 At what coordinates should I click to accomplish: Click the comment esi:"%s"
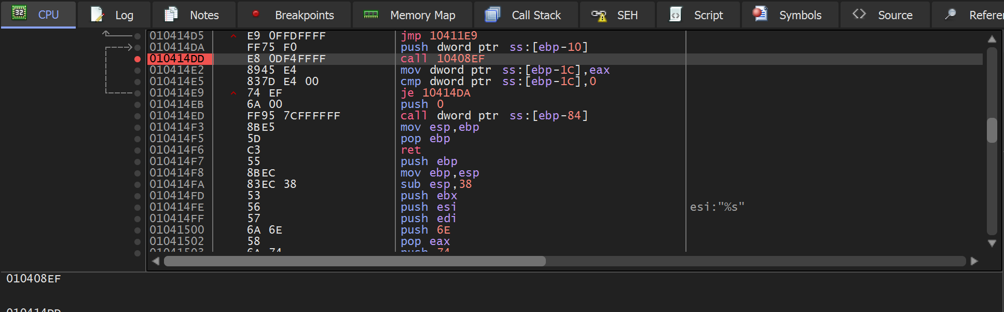tap(717, 208)
